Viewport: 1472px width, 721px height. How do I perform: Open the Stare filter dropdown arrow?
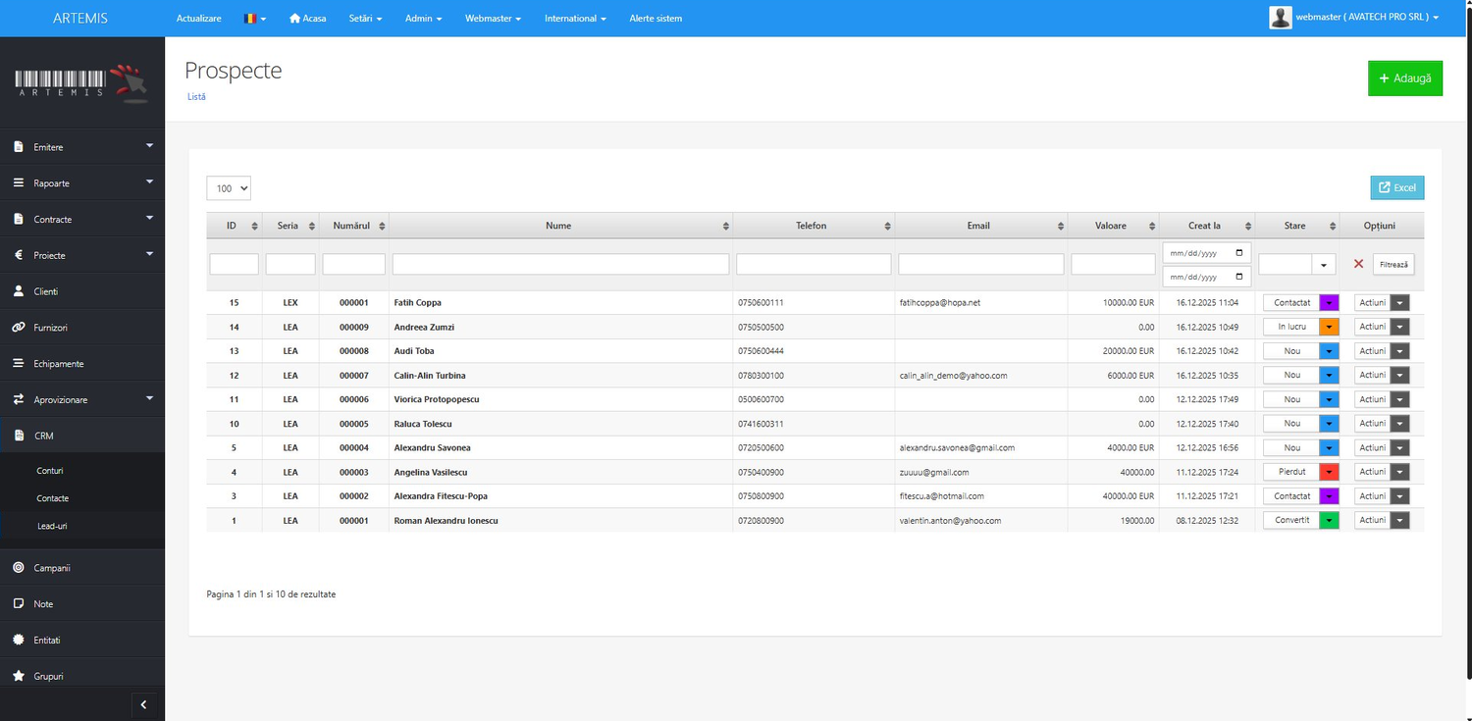pyautogui.click(x=1324, y=265)
